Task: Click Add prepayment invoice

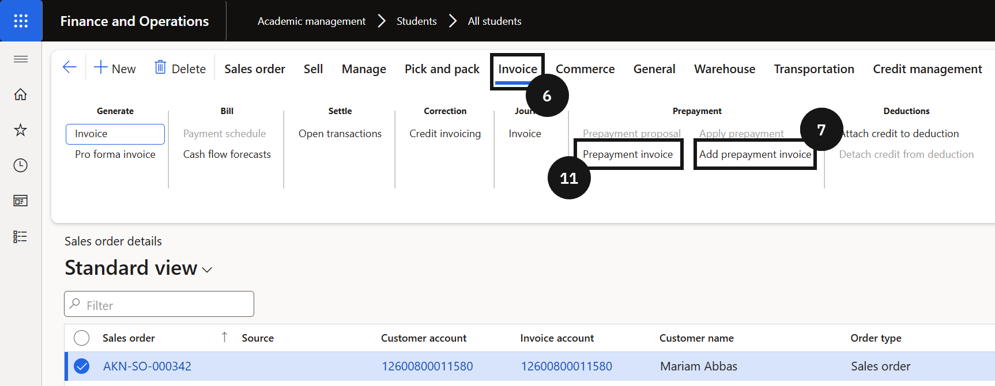Action: 755,154
